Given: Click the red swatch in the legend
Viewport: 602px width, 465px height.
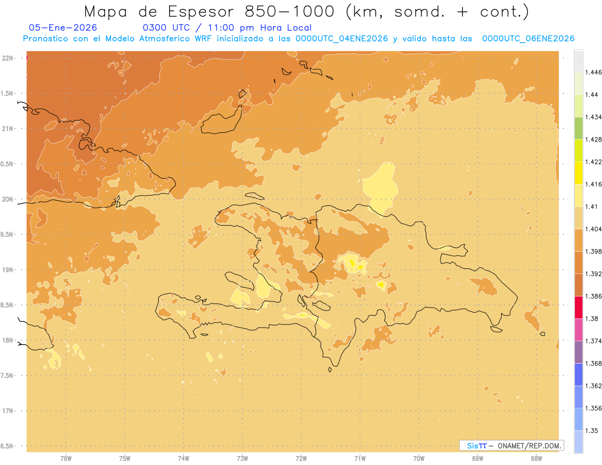Looking at the screenshot, I should pos(579,307).
